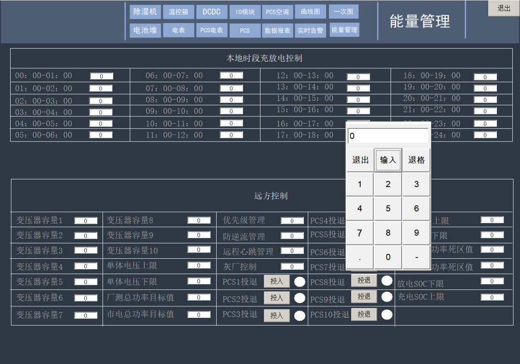Toggle the PCS8投退 button
This screenshot has height=364, width=520.
pyautogui.click(x=364, y=280)
